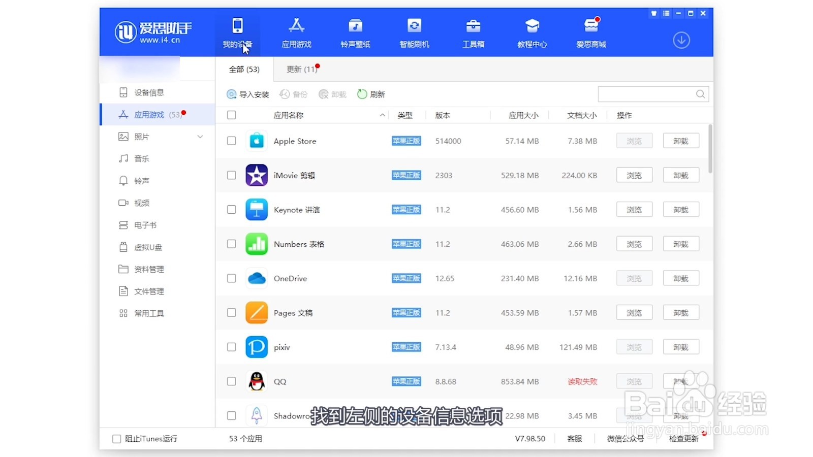Select 应用游戏 (53) sidebar item
Screen dimensions: 813x457
[158, 115]
